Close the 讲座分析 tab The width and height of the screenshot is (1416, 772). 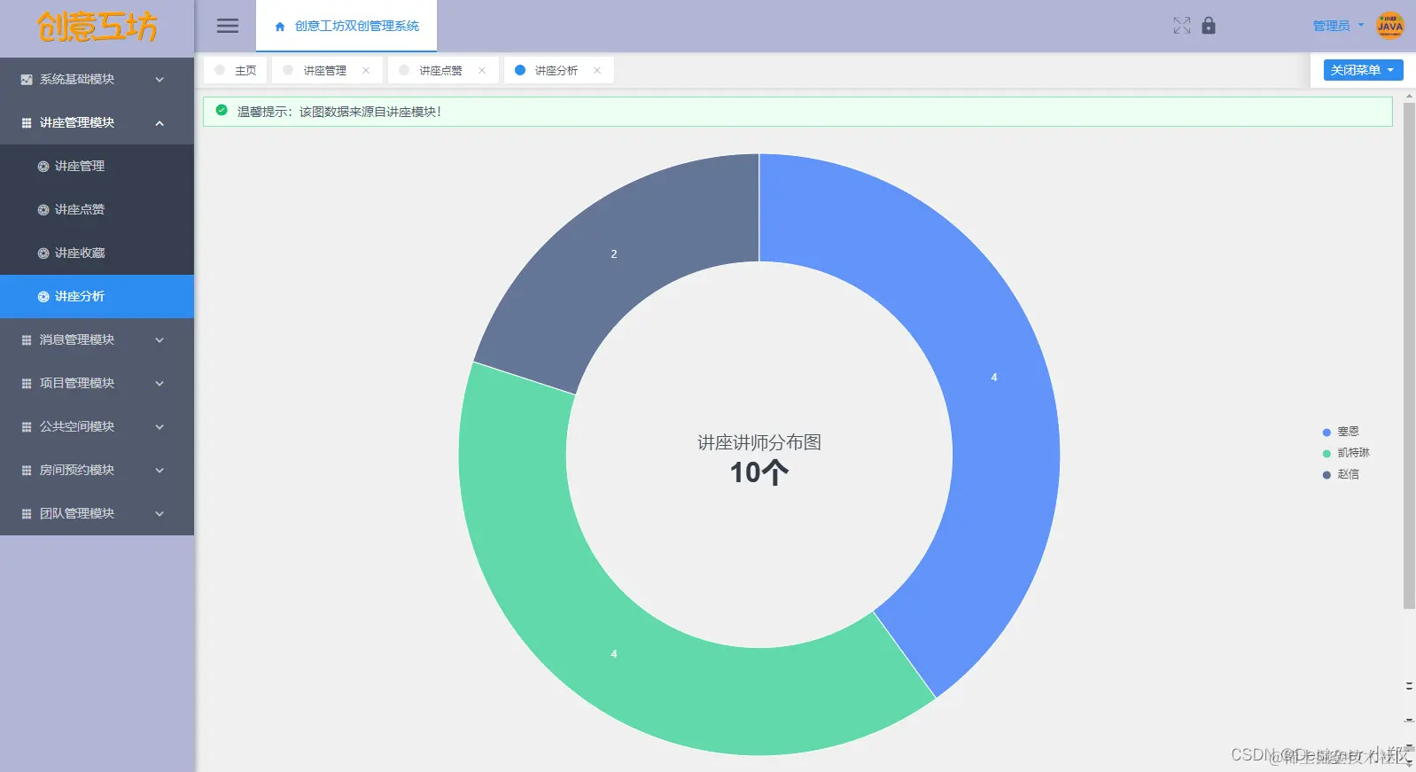(x=597, y=71)
